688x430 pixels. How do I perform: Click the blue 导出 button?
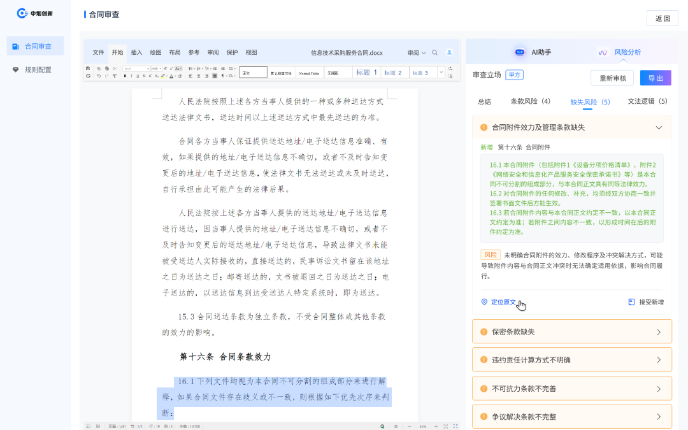point(656,78)
